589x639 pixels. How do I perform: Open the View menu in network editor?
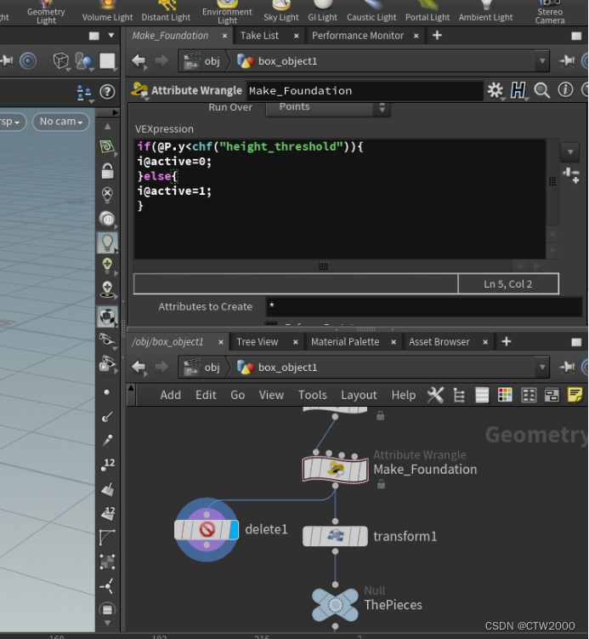(x=271, y=395)
